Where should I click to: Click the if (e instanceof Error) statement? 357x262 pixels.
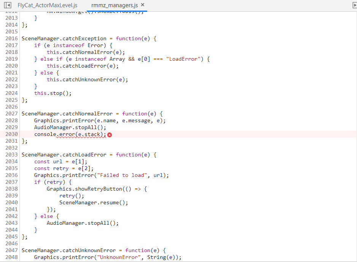pos(73,46)
